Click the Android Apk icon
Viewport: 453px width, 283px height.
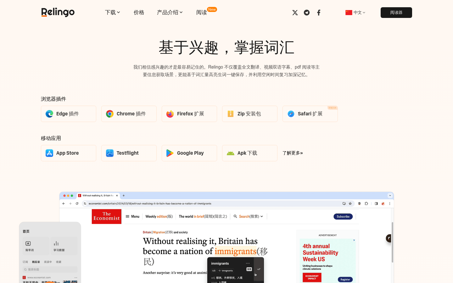coord(231,153)
